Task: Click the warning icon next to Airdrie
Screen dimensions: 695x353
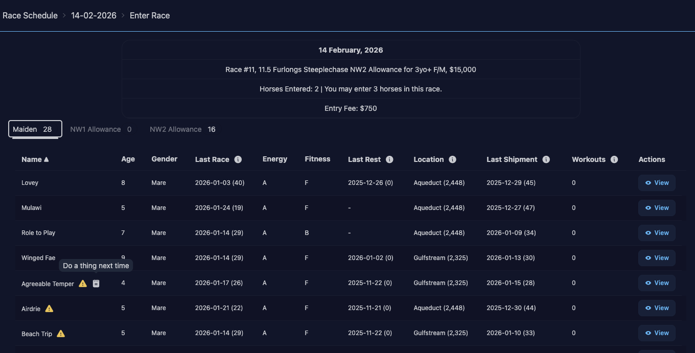Action: [49, 309]
